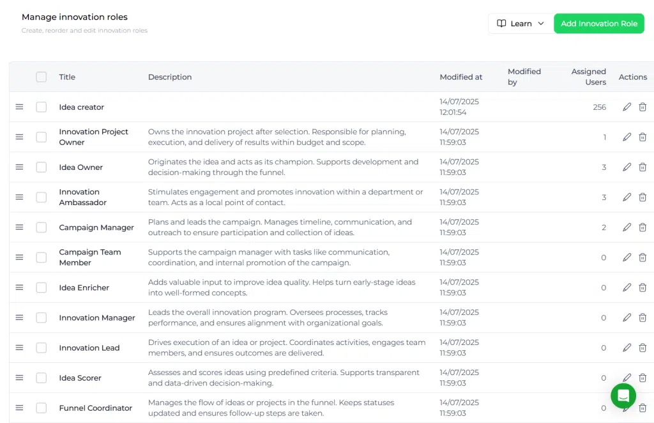This screenshot has height=423, width=654.
Task: Check the Innovation Manager row checkbox
Action: [42, 318]
